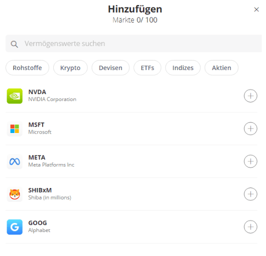266x256 pixels.
Task: Add SHIBxM Shiba using plus icon
Action: pos(250,194)
